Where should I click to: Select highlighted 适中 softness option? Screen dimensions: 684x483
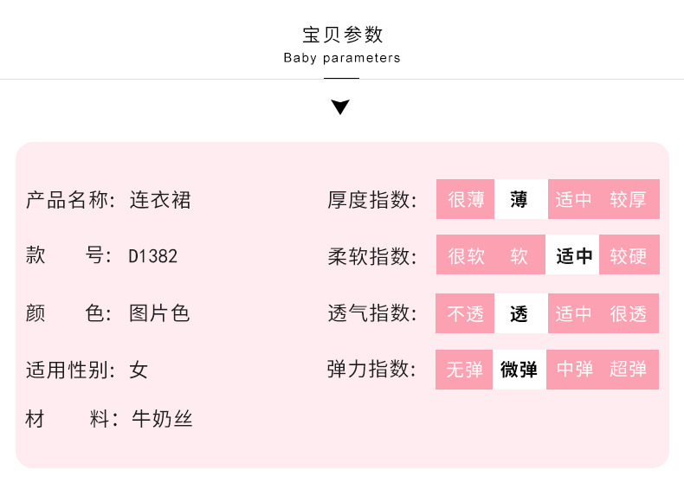point(573,256)
